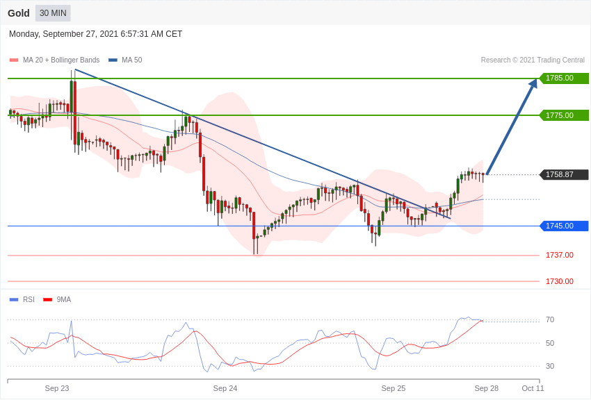
Task: Click the Gold instrument title
Action: [19, 13]
